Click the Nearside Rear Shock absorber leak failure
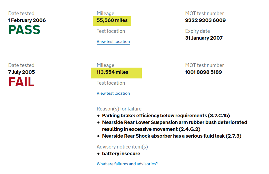 coord(172,136)
